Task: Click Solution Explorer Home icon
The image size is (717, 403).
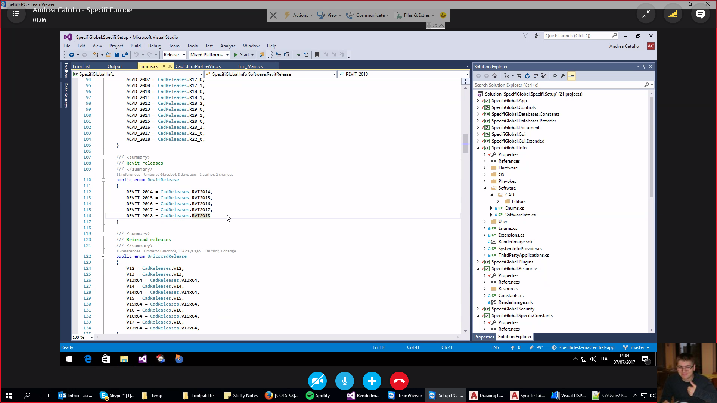Action: (x=495, y=76)
